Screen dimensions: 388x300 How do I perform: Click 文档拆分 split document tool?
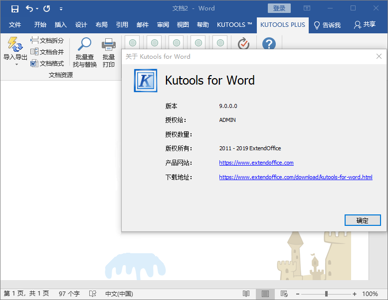point(47,40)
